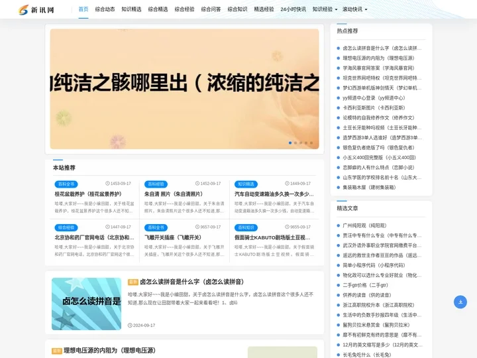Open featured link 二手gtr价格

tap(365, 285)
